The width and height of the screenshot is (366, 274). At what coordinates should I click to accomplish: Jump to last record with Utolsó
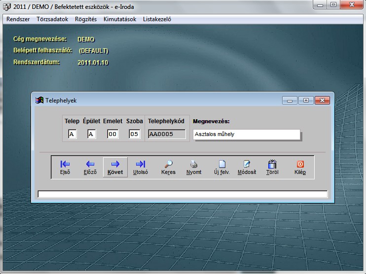coord(141,168)
